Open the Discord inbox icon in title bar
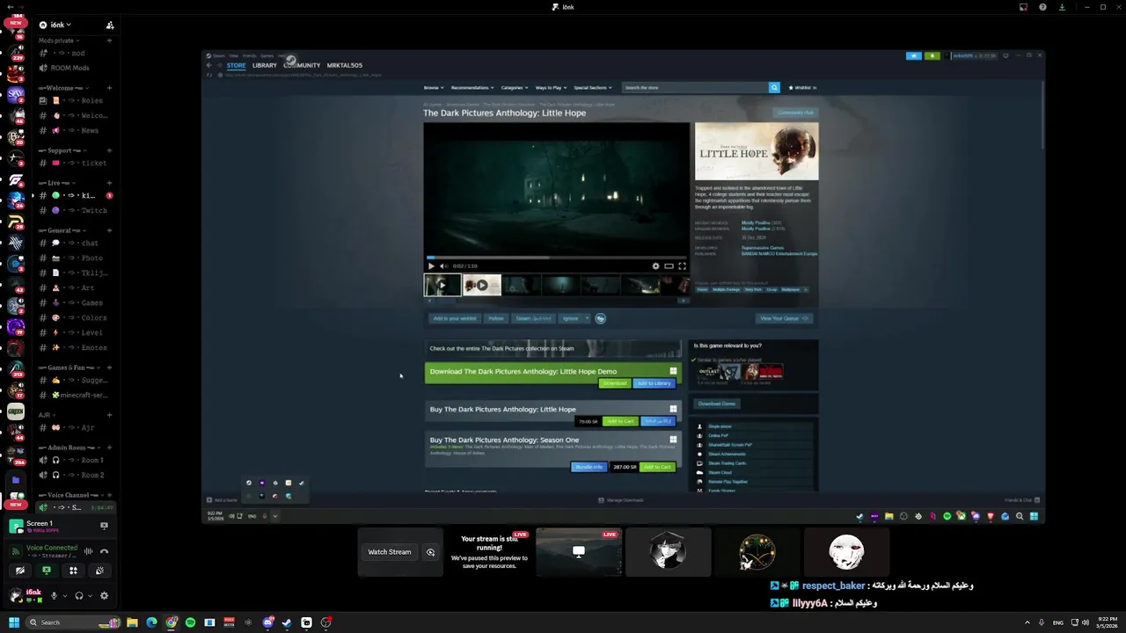The image size is (1126, 633). coord(1023,7)
